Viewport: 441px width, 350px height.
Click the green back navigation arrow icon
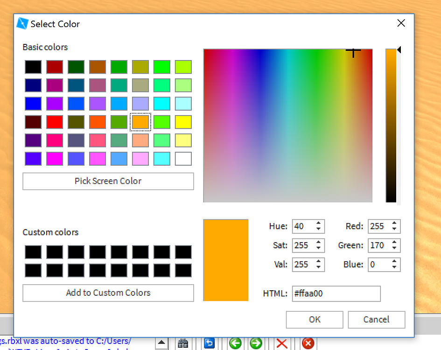235,343
